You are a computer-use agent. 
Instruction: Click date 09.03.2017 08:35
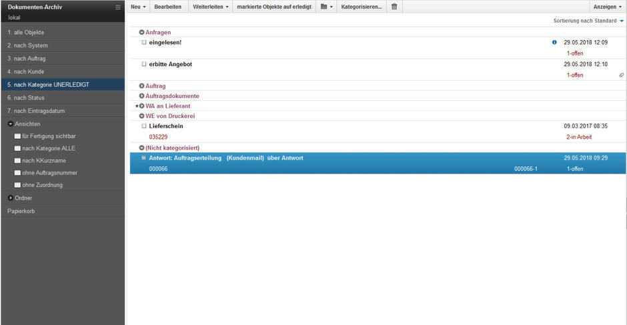[x=586, y=126]
